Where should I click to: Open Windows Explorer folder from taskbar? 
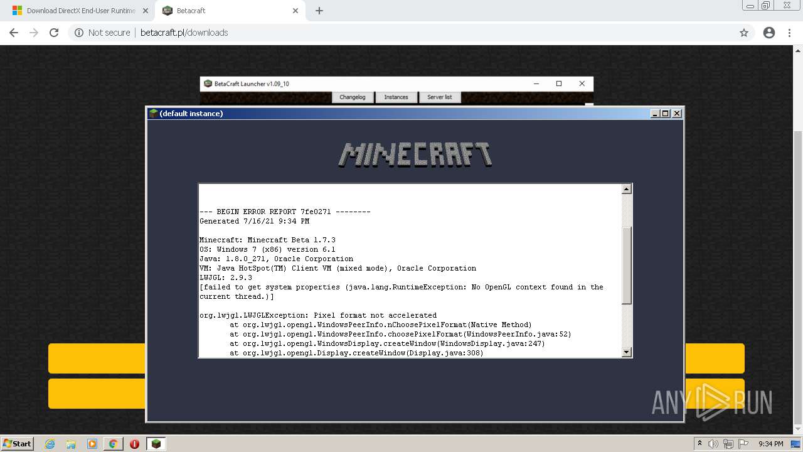click(71, 444)
